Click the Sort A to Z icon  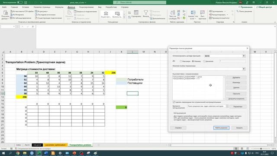[129, 13]
